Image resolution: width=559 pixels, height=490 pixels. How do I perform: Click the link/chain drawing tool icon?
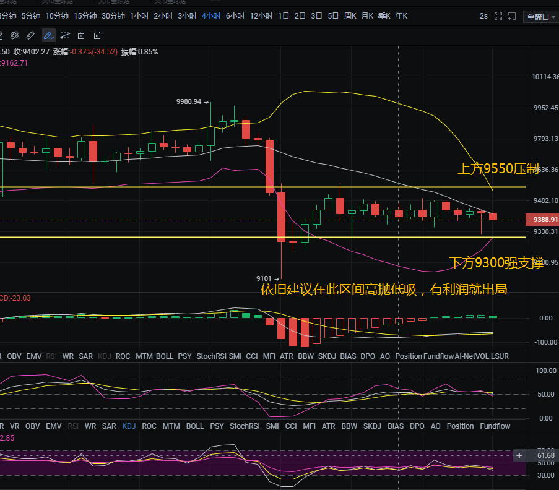click(14, 35)
